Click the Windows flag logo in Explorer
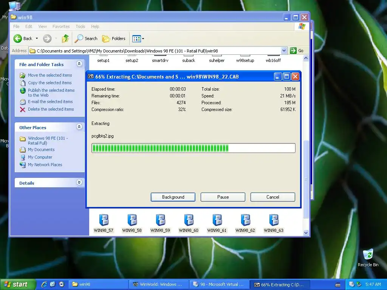The height and width of the screenshot is (290, 387). click(302, 26)
